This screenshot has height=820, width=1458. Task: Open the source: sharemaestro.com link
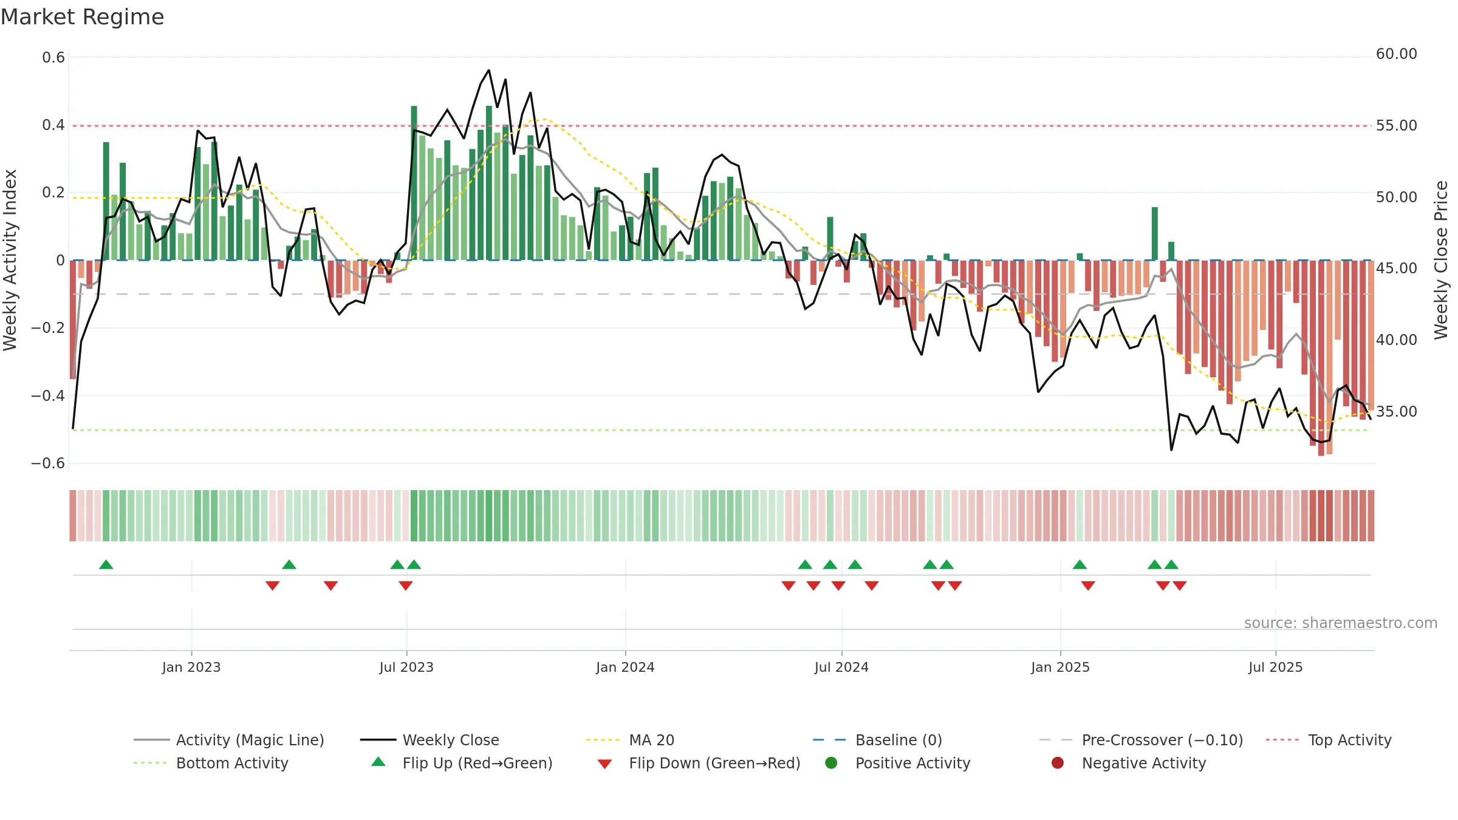point(1341,623)
